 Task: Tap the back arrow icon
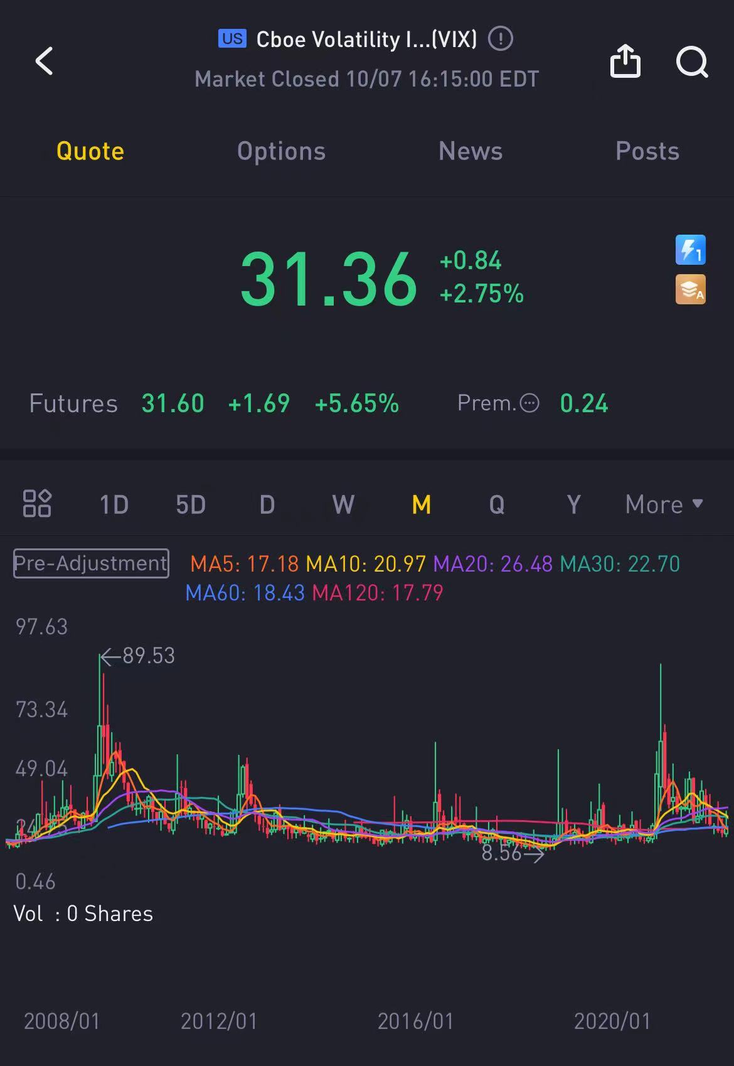tap(44, 61)
